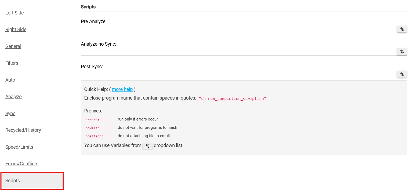Image resolution: width=410 pixels, height=190 pixels.
Task: Open the Right Side settings section
Action: click(16, 30)
